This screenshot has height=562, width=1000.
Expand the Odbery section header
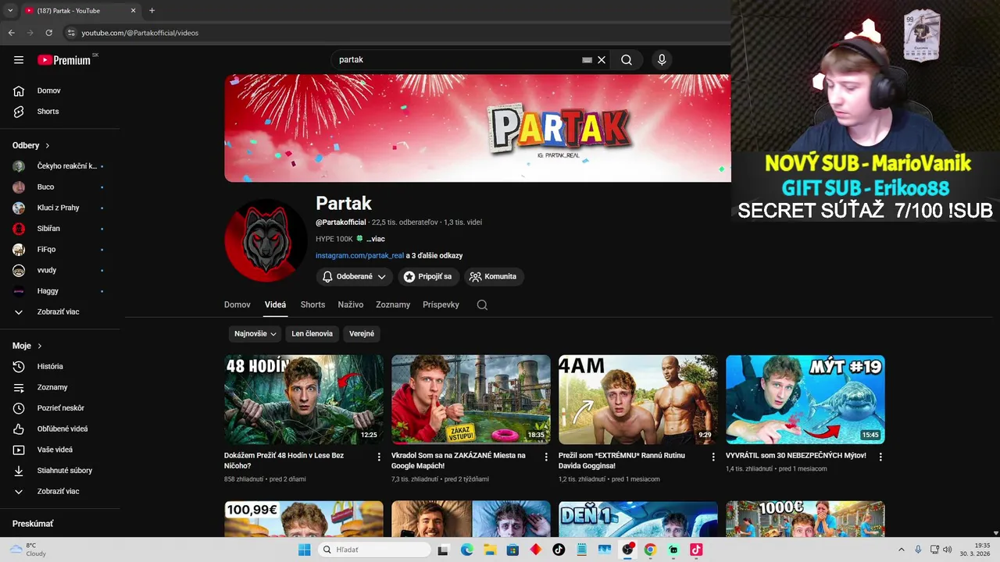click(31, 145)
